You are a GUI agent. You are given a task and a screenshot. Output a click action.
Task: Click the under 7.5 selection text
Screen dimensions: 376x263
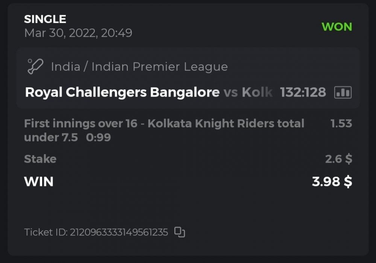click(51, 138)
